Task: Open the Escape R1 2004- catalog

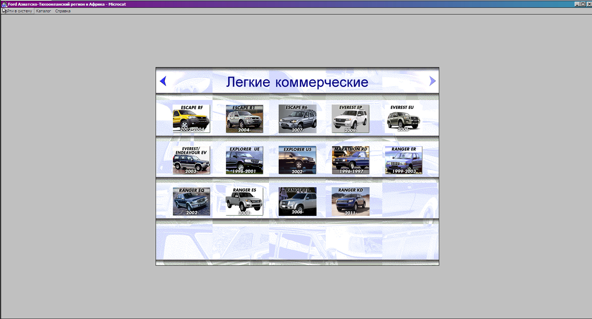Action: pyautogui.click(x=245, y=119)
